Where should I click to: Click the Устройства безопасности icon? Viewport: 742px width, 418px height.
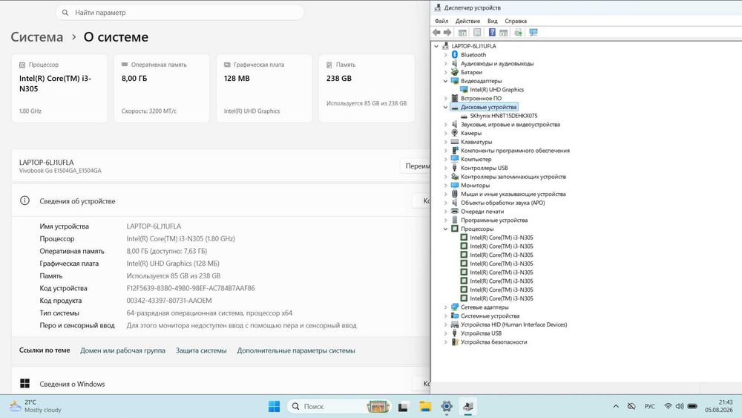coord(455,342)
